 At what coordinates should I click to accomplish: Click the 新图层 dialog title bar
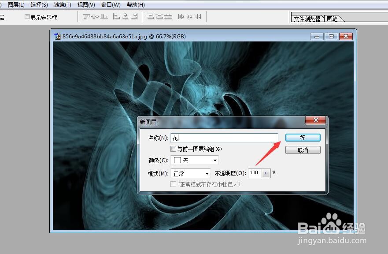[x=222, y=122]
